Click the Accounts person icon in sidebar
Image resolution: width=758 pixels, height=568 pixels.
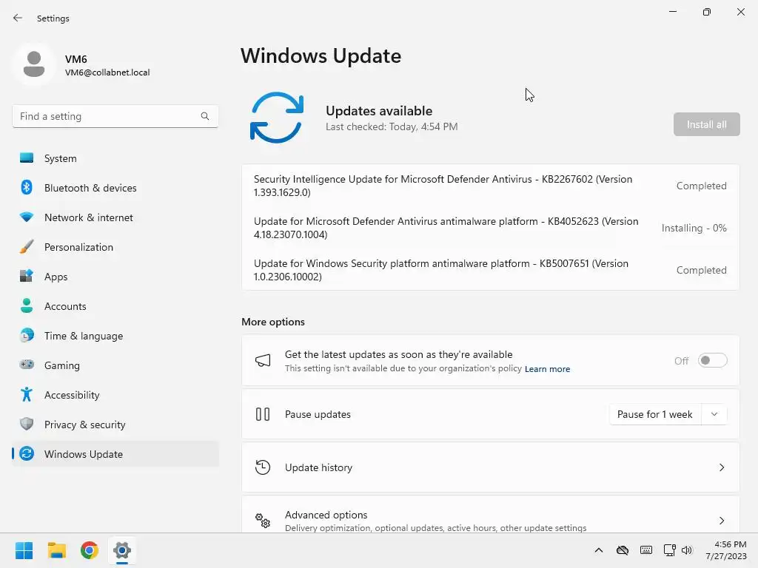[27, 305]
